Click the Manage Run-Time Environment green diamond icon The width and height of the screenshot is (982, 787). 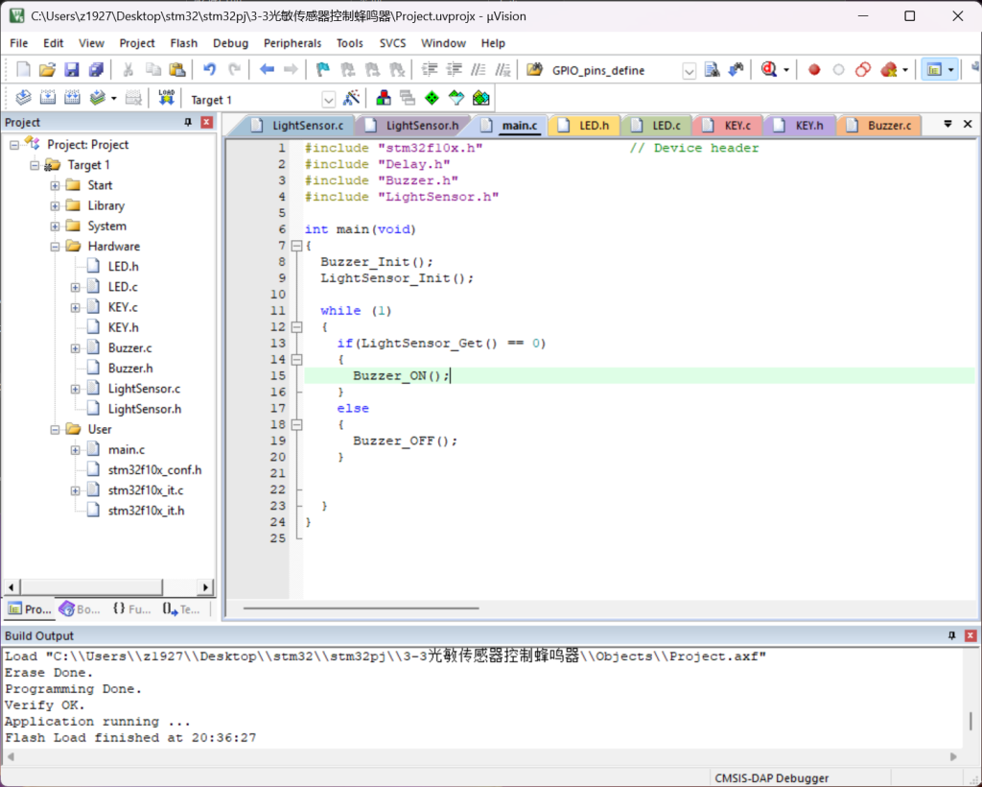[432, 98]
